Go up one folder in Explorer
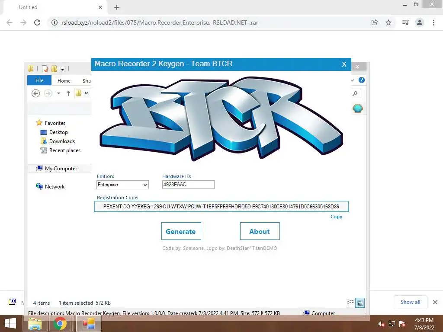 click(68, 93)
